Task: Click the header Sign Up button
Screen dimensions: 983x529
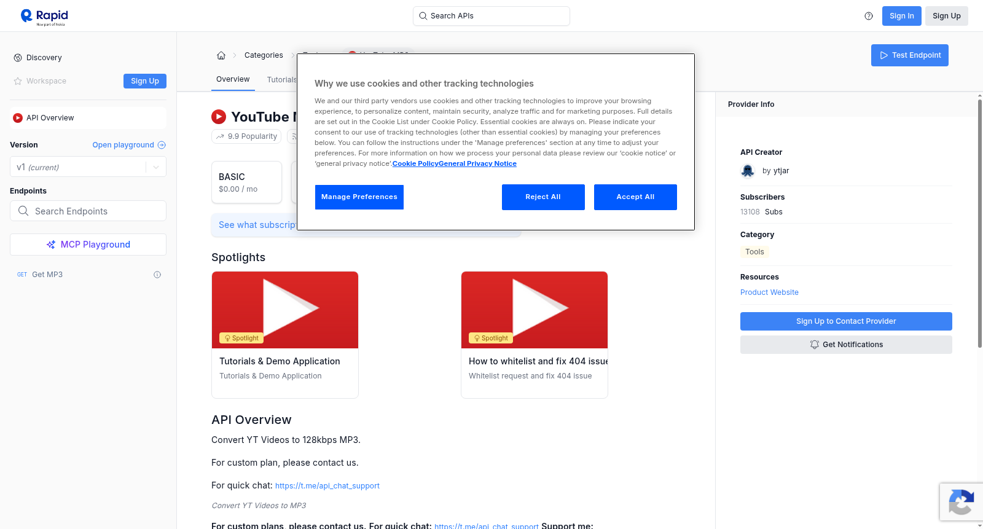Action: click(946, 16)
